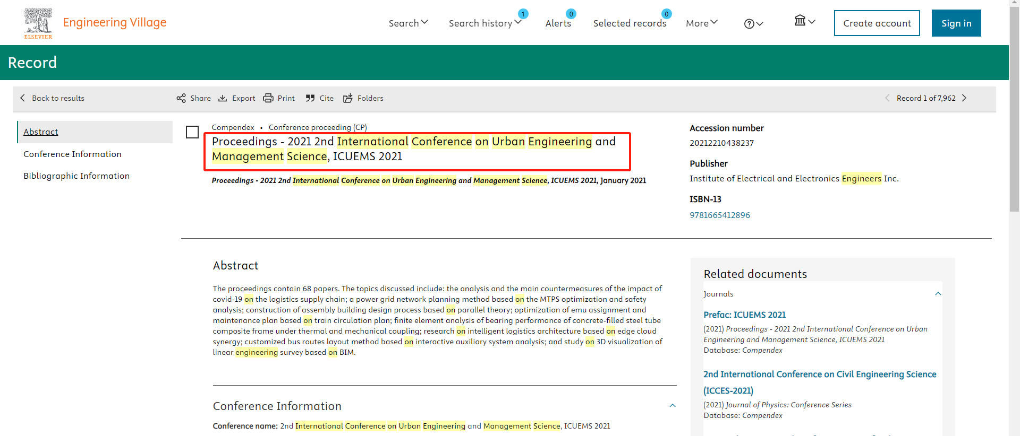Go to the previous record arrow
1020x436 pixels.
[887, 98]
